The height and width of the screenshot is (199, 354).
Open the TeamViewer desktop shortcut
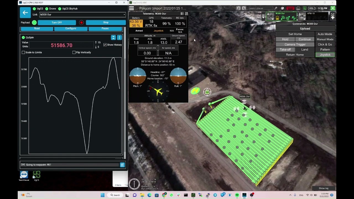pyautogui.click(x=24, y=176)
